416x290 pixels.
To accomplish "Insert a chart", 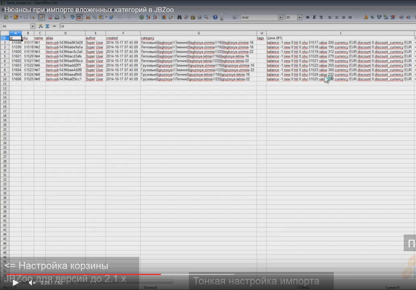I will point(164,17).
